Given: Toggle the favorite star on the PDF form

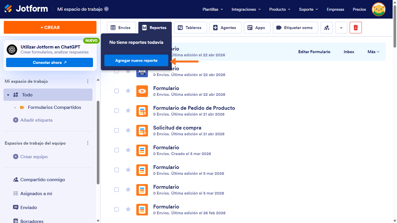Looking at the screenshot, I should [x=128, y=71].
